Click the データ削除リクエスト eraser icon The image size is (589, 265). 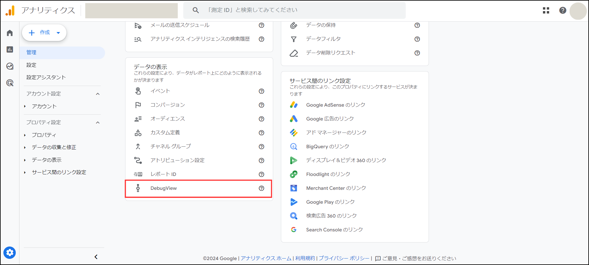click(294, 53)
